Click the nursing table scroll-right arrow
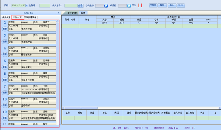Image resolution: width=221 pixels, height=130 pixels. tap(220, 108)
